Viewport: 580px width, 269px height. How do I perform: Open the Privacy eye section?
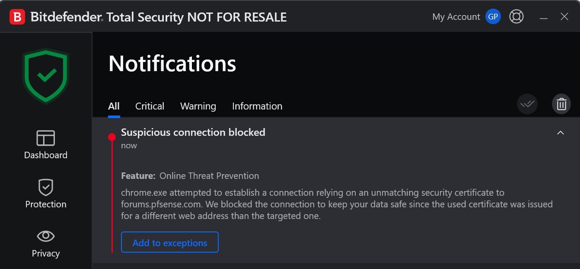(x=46, y=243)
